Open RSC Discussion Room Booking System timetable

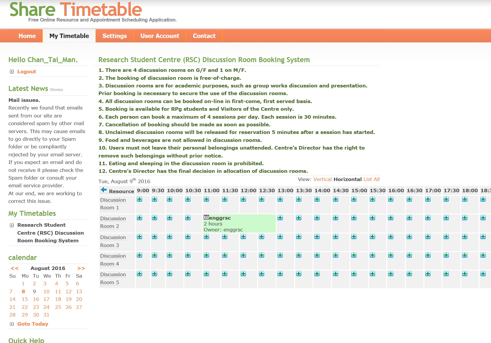tap(50, 233)
